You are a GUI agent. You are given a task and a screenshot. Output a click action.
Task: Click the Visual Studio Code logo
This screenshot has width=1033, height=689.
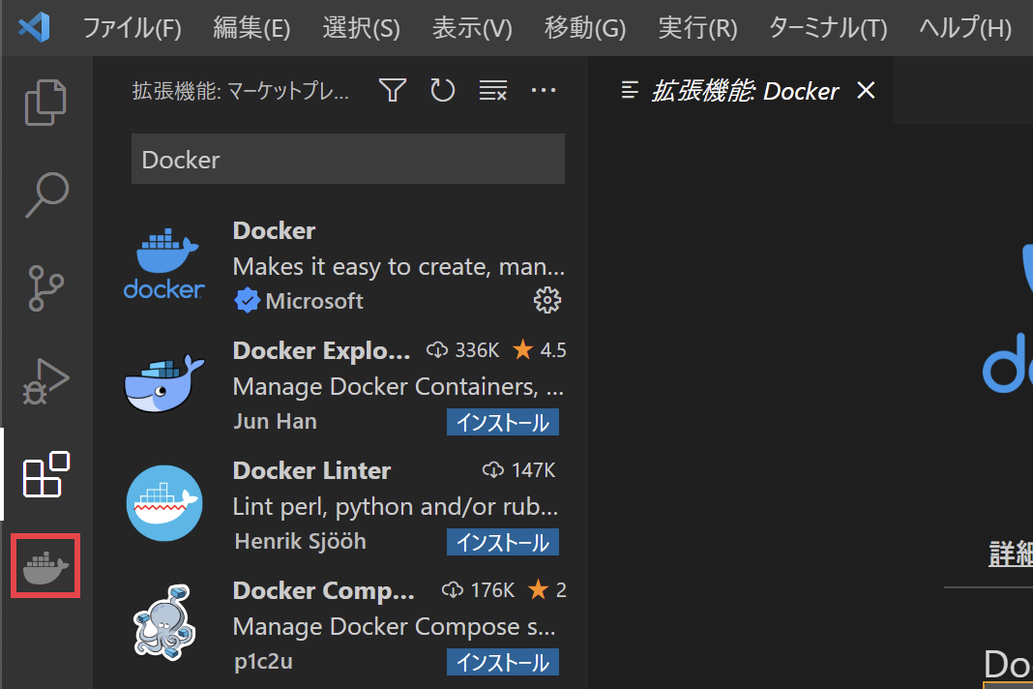coord(32,28)
